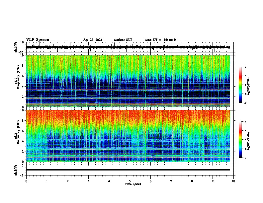This screenshot has height=203, width=263.
Task: Click time axis tick label "3"
Action: point(88,181)
